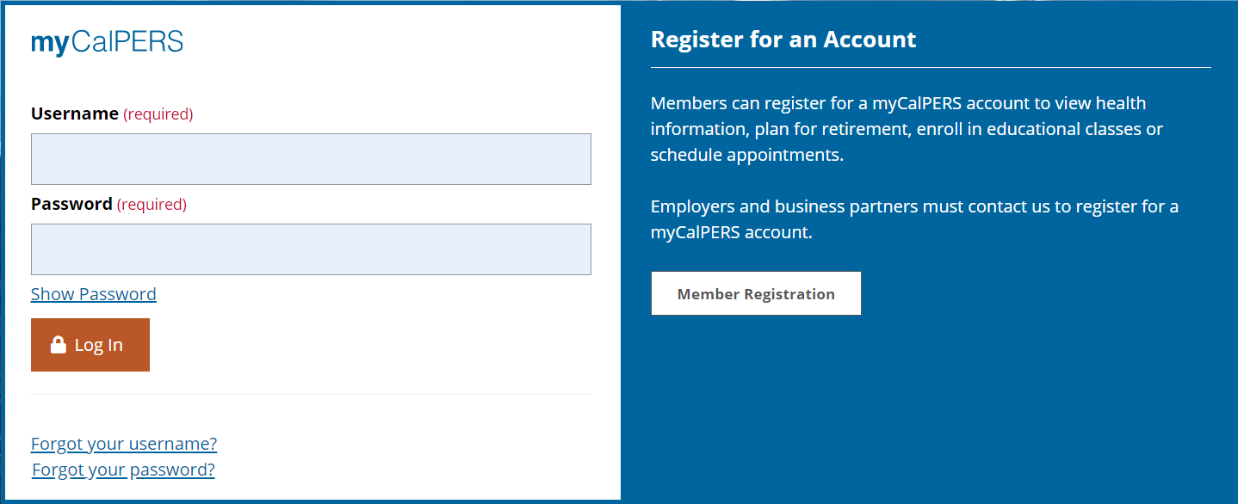This screenshot has height=504, width=1238.
Task: Click the red (required) text beside Password
Action: click(x=152, y=205)
